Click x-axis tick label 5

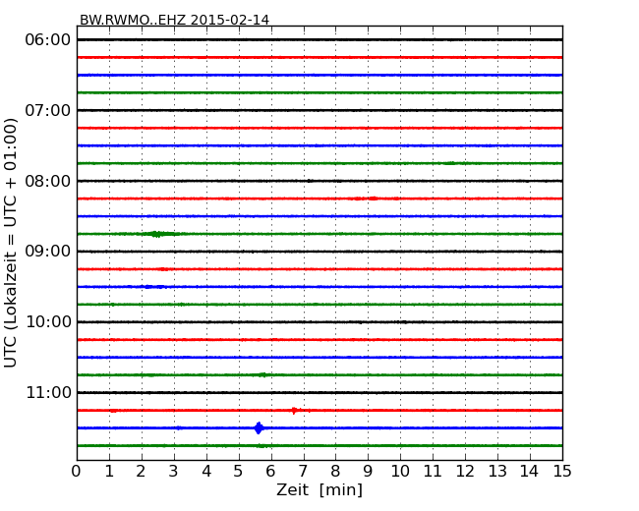point(238,472)
